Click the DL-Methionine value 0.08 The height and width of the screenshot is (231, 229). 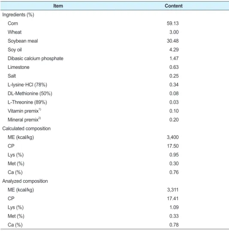pyautogui.click(x=174, y=94)
